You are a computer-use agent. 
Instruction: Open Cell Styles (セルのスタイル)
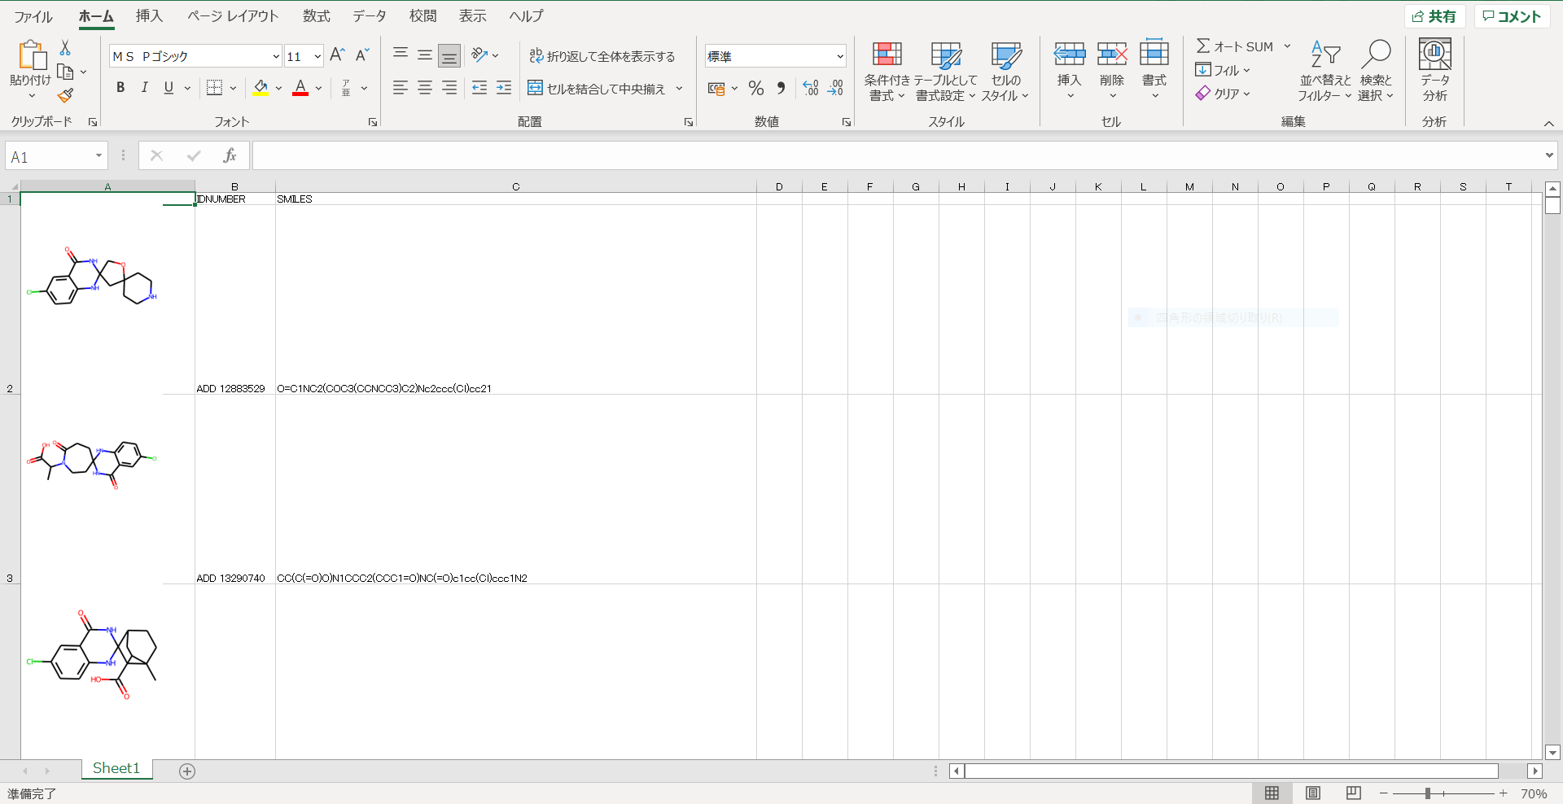click(x=1005, y=72)
